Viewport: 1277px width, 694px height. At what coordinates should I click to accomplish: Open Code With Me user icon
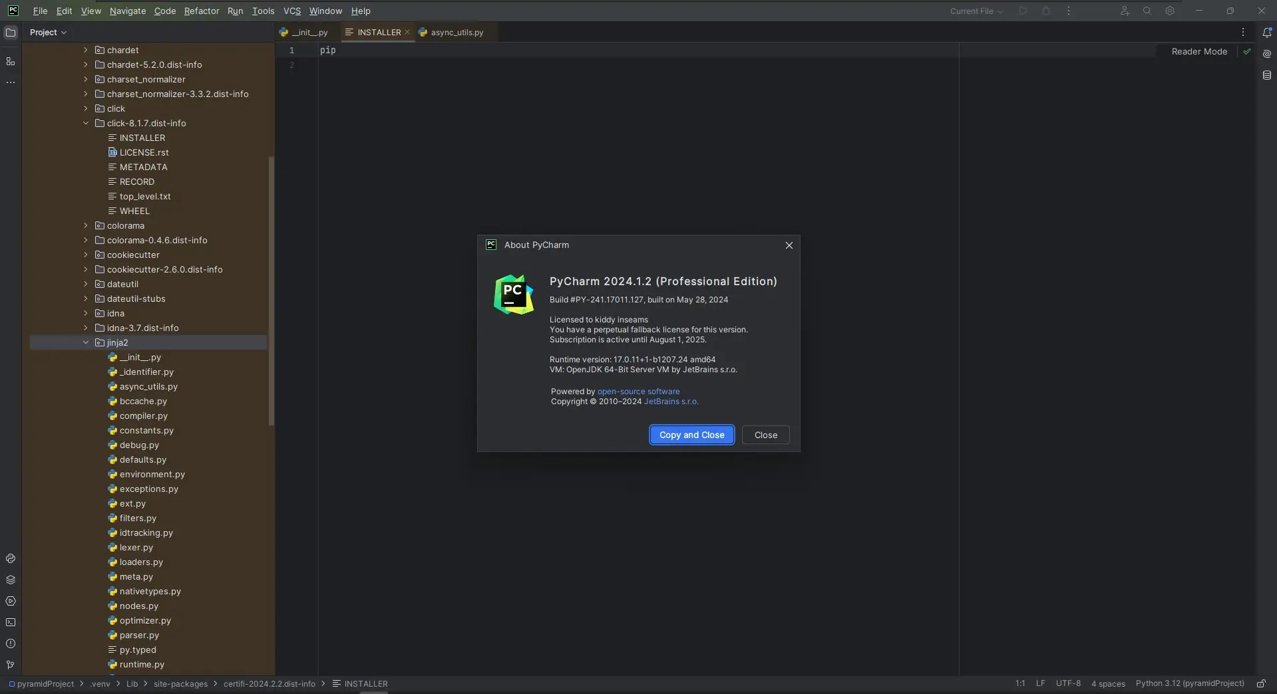1125,11
